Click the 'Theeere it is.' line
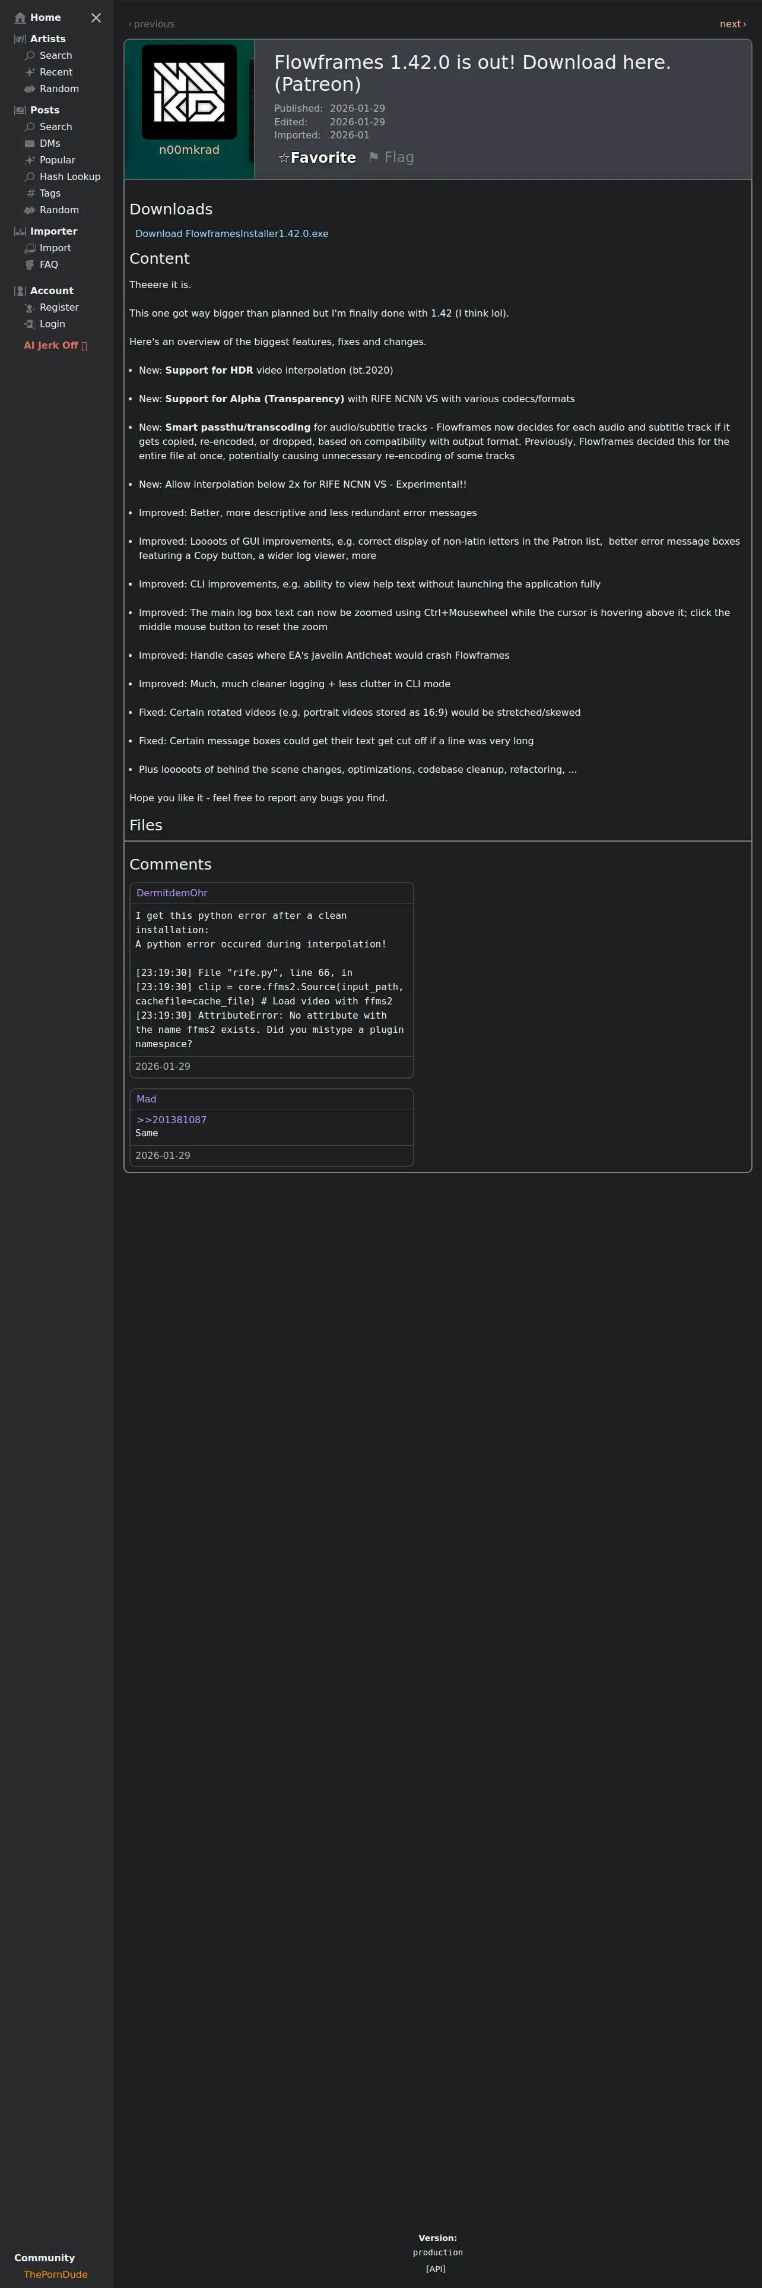The height and width of the screenshot is (2288, 762). pos(160,285)
